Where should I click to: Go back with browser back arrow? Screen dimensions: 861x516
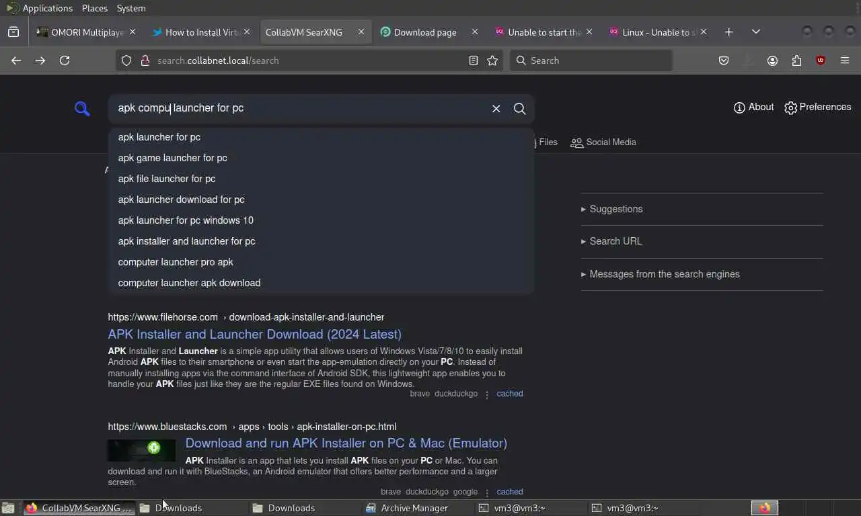16,60
